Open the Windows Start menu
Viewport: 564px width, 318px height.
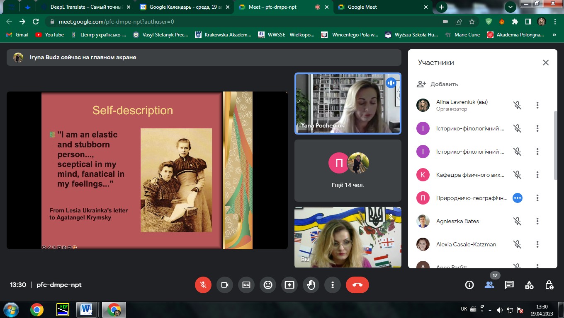pyautogui.click(x=11, y=310)
